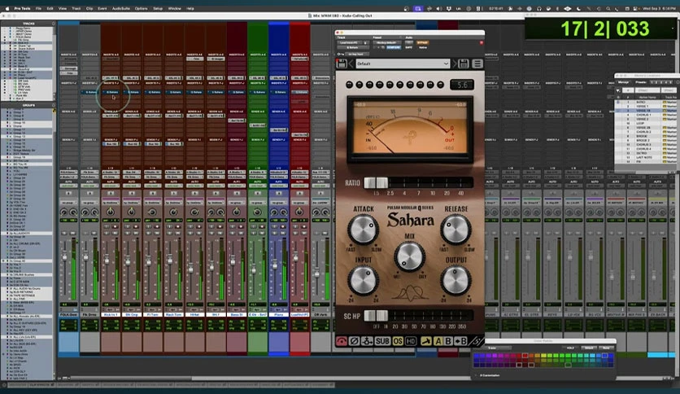Go to previous preset with left arrow

click(351, 63)
